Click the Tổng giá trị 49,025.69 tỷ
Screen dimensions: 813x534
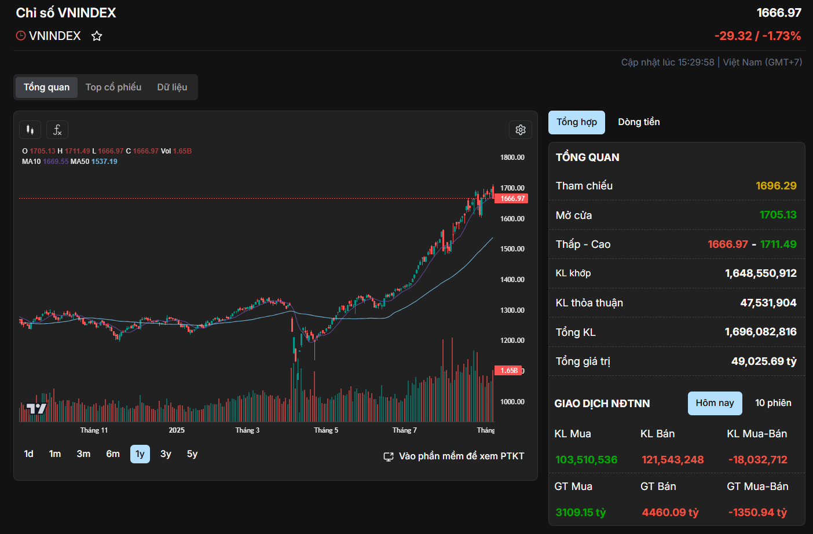click(764, 361)
